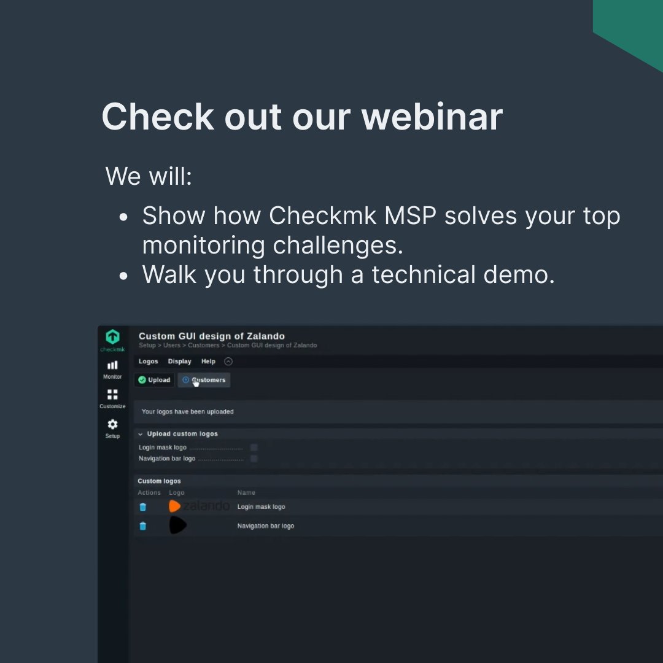Click the Name column header
663x663 pixels.
246,492
